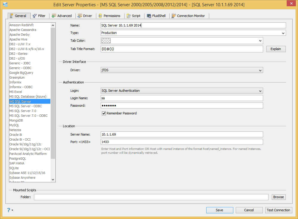Click the Advanced tab icon

click(54, 16)
